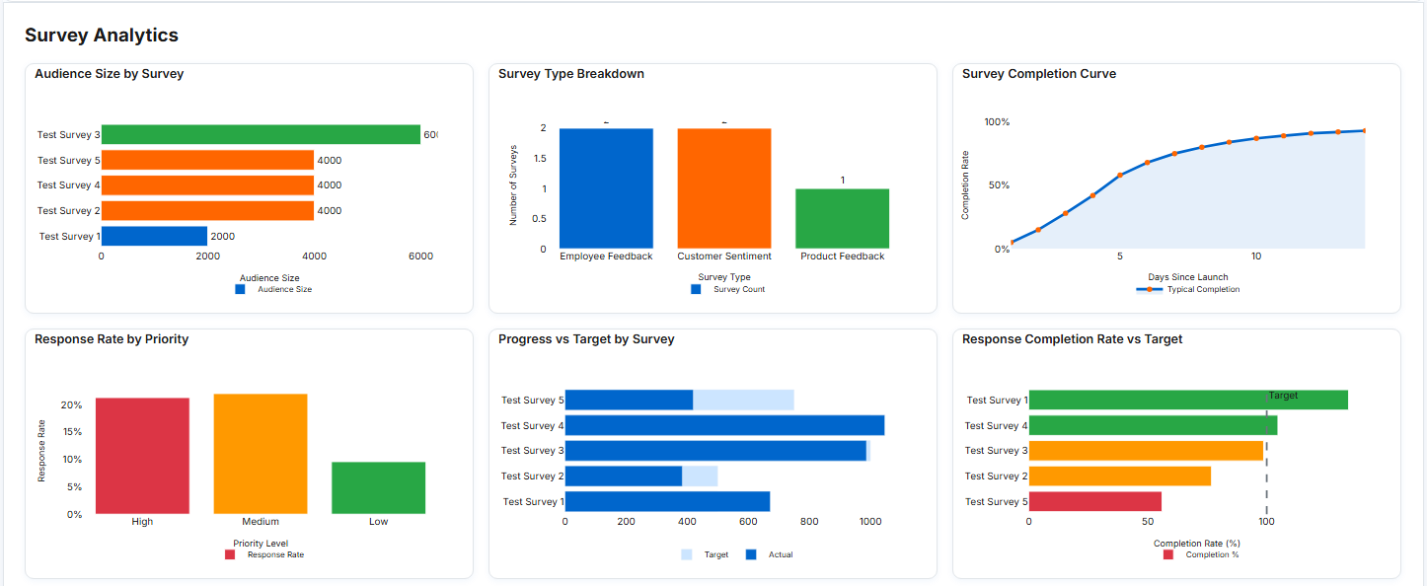Click the Response Rate by Priority card title
The height and width of the screenshot is (586, 1427).
(112, 339)
